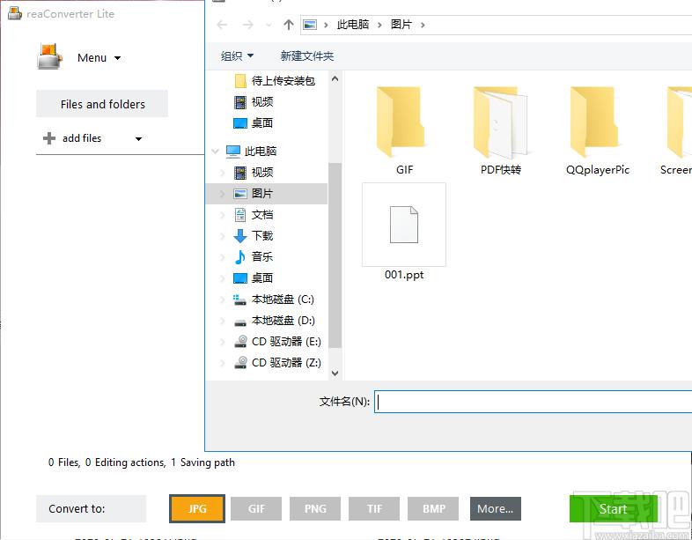Select BMP as output format
Image resolution: width=692 pixels, height=540 pixels.
pyautogui.click(x=433, y=508)
